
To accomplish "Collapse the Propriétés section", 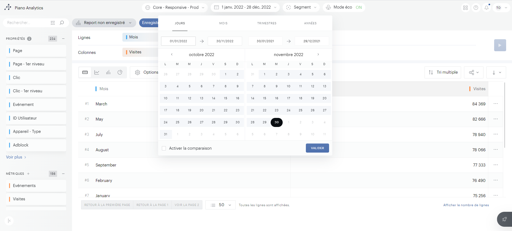I will tap(63, 39).
